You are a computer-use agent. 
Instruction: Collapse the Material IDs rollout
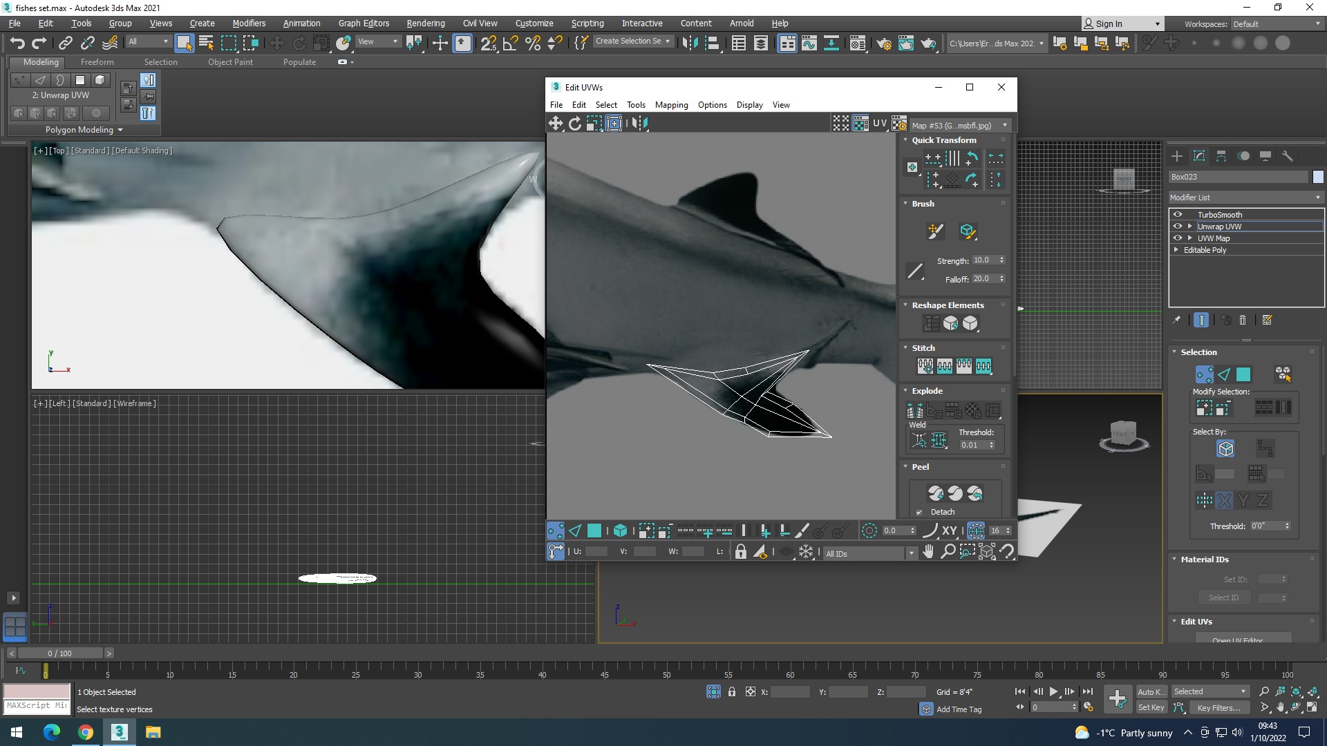coord(1174,559)
